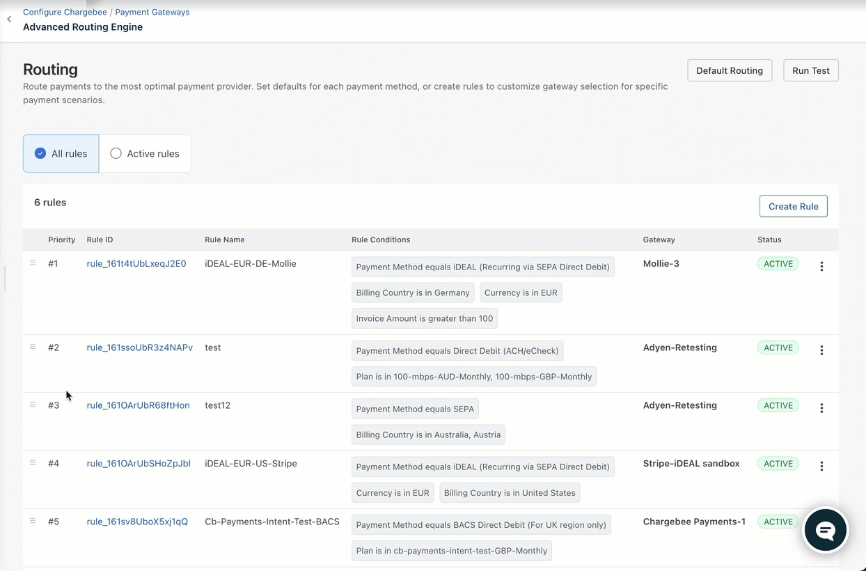Screen dimensions: 866x571
Task: Click the back arrow beside the breadcrumb
Action: pyautogui.click(x=9, y=19)
